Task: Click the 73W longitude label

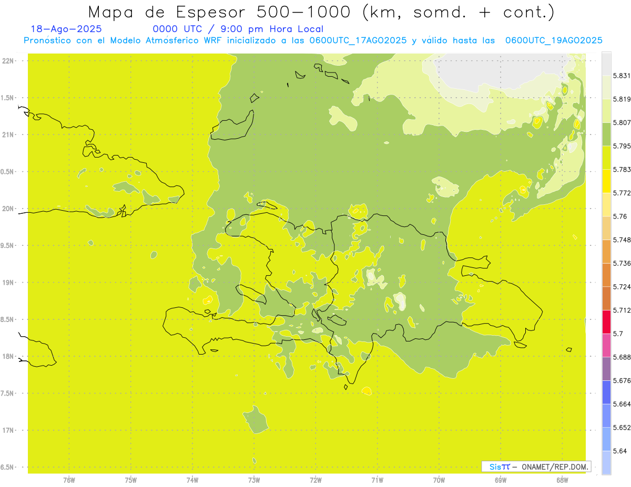Action: (254, 480)
